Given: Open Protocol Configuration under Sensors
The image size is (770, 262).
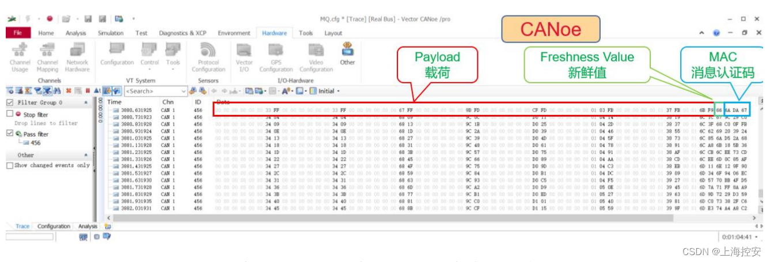Looking at the screenshot, I should 208,57.
